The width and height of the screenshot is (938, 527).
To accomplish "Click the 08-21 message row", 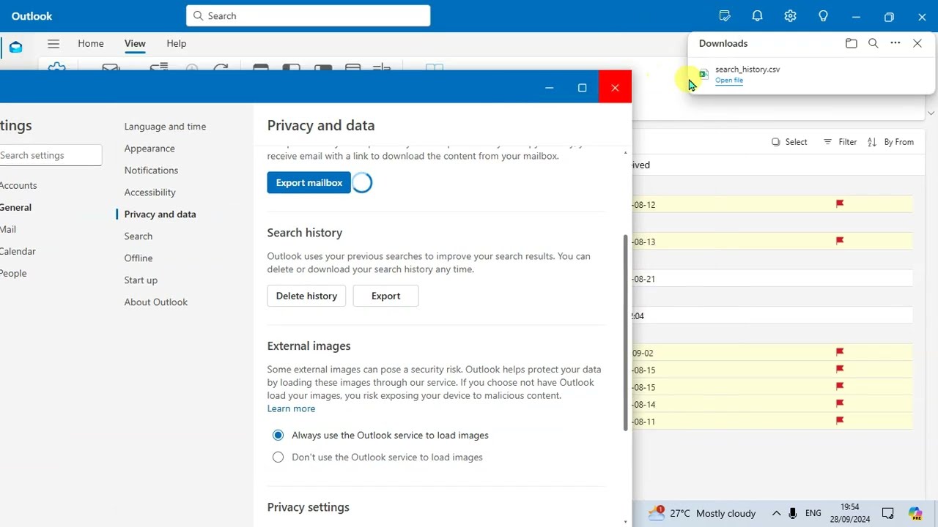I will [x=772, y=278].
